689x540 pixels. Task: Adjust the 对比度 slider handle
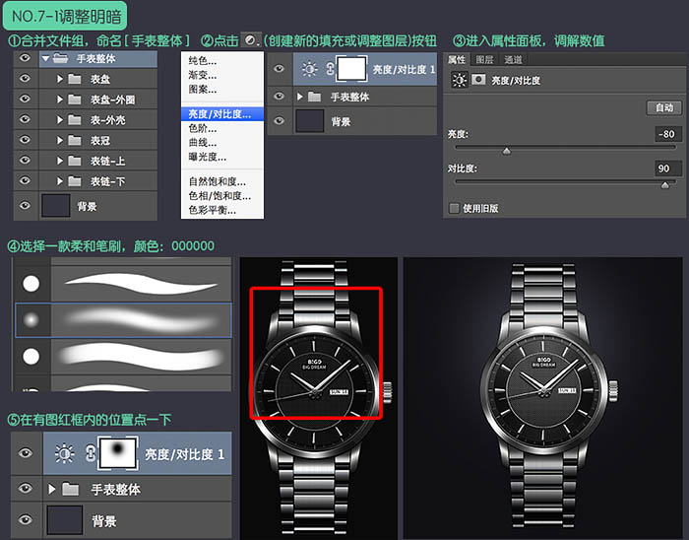tap(665, 185)
